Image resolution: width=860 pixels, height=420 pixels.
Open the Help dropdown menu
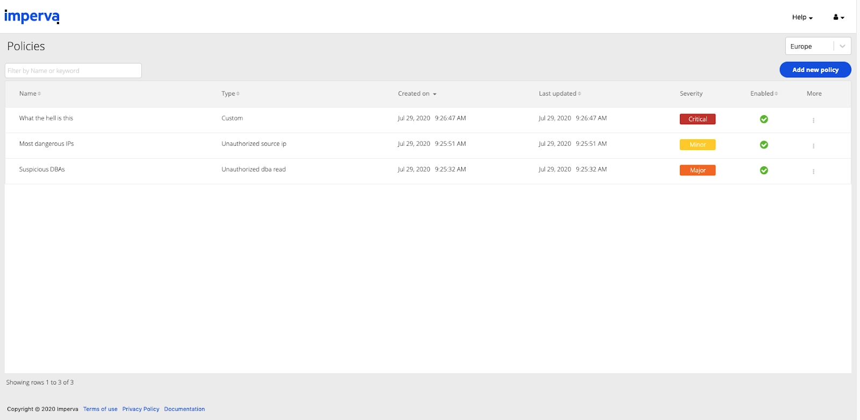[802, 17]
